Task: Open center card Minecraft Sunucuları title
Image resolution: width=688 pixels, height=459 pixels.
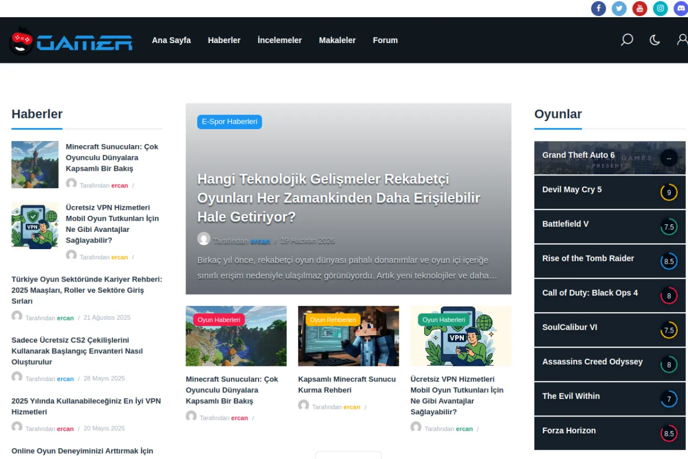Action: point(232,390)
